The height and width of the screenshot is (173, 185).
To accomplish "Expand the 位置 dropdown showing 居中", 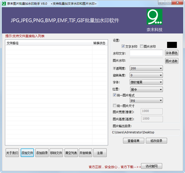I will tap(146, 89).
